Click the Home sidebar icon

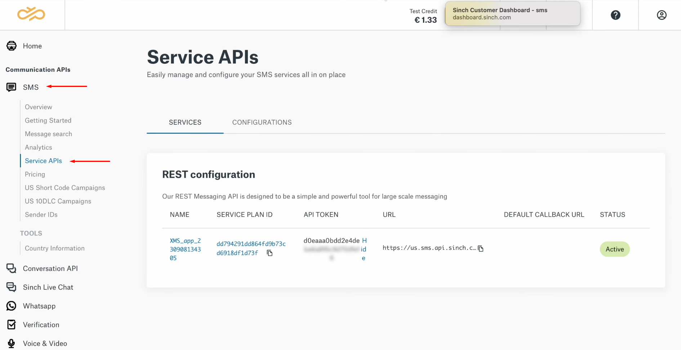(12, 46)
